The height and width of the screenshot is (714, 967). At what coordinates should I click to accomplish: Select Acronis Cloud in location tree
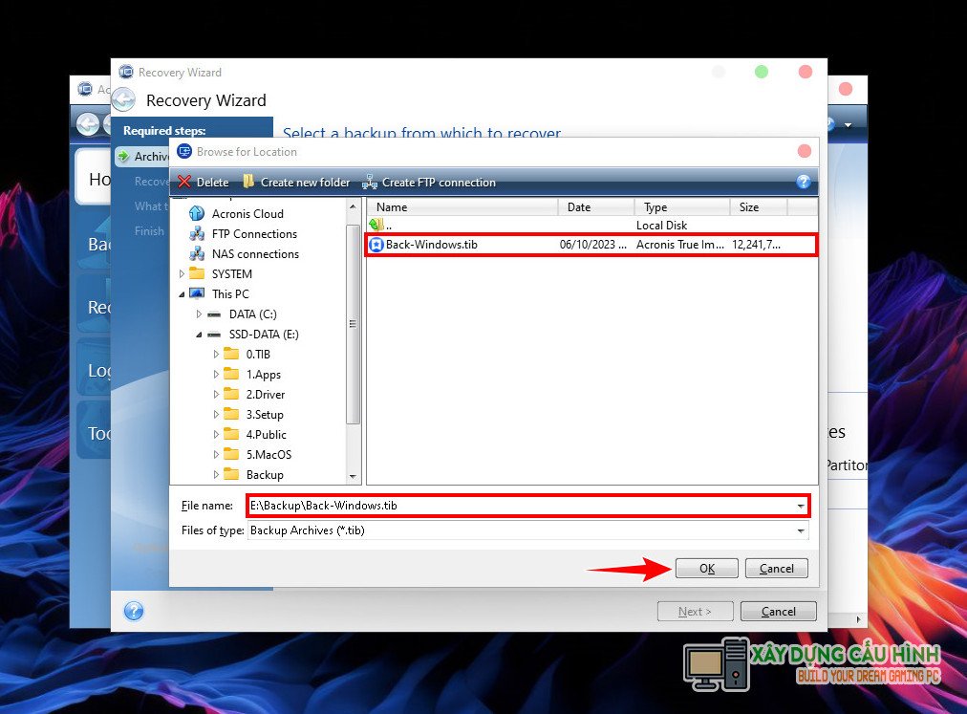[x=247, y=213]
